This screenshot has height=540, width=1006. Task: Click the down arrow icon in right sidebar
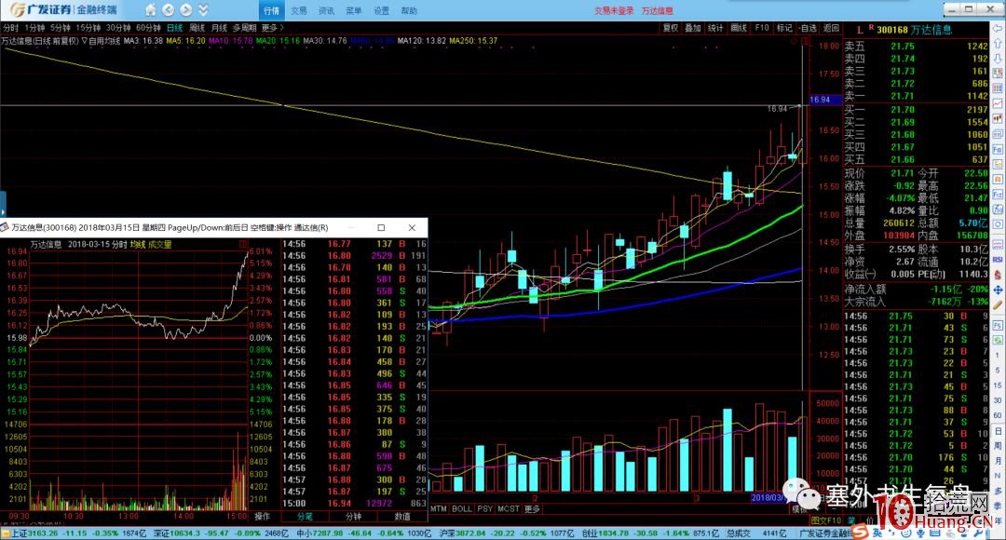pos(998,59)
